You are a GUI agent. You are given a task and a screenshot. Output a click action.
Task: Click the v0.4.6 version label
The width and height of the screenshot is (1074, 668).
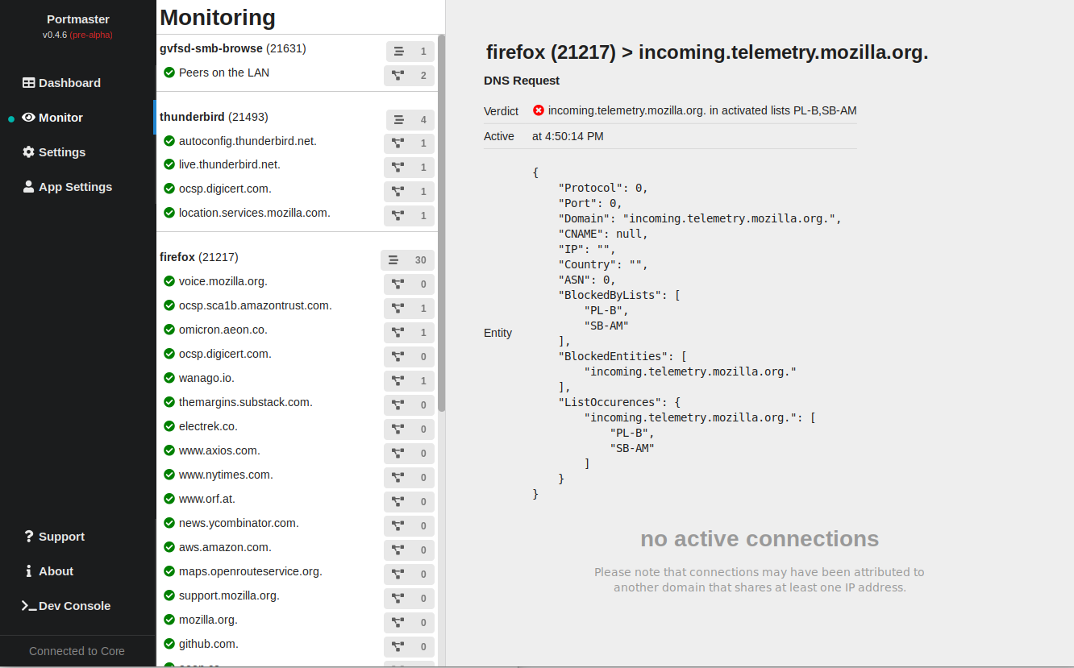click(x=55, y=35)
